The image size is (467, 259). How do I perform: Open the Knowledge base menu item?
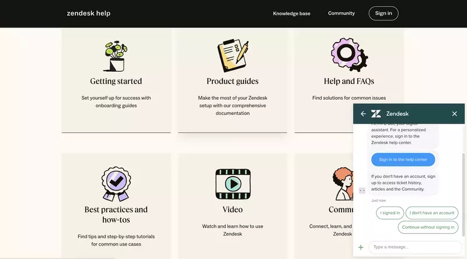291,13
